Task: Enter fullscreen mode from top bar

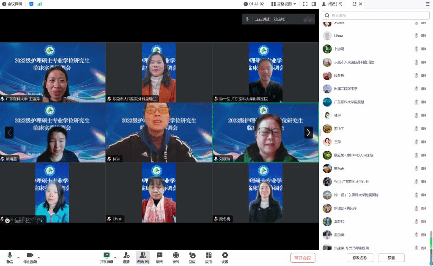Action: point(305,4)
